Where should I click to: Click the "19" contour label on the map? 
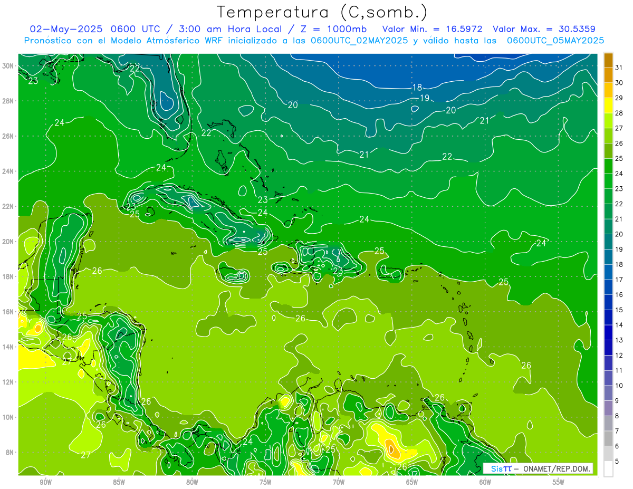[x=425, y=98]
